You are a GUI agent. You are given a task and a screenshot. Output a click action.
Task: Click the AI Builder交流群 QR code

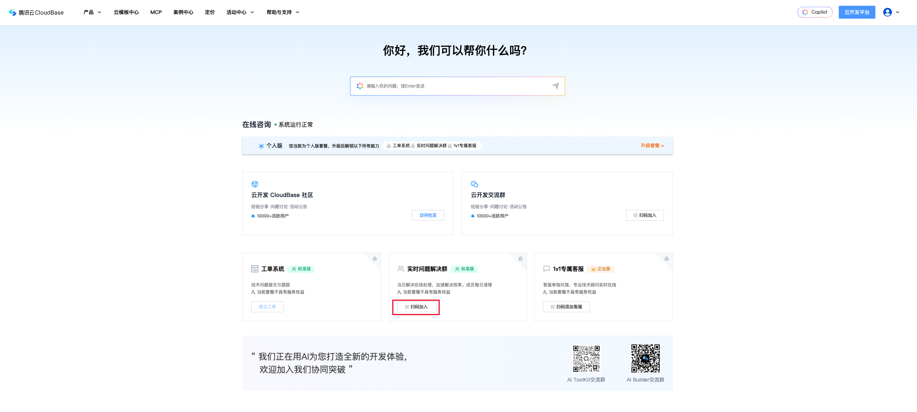(x=645, y=359)
